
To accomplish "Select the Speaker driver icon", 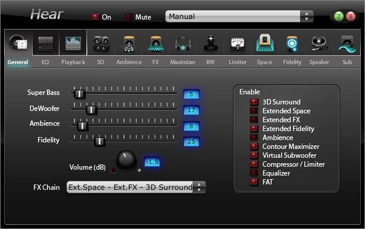I will (319, 44).
